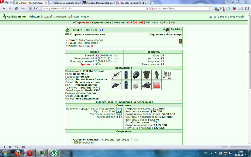
Task: Click the light armor vest icon
Action: tap(147, 75)
